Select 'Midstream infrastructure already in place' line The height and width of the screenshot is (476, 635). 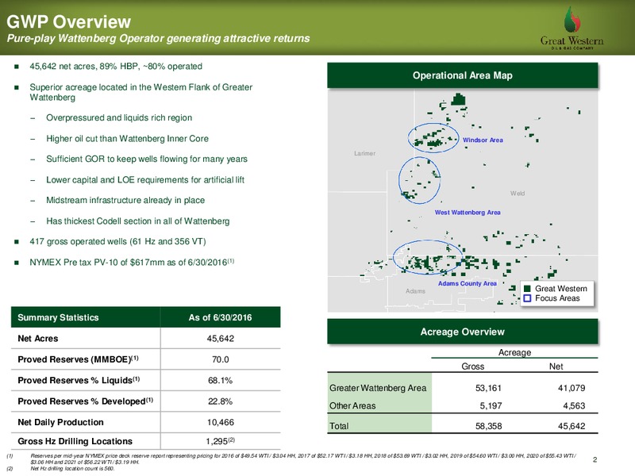pyautogui.click(x=125, y=201)
